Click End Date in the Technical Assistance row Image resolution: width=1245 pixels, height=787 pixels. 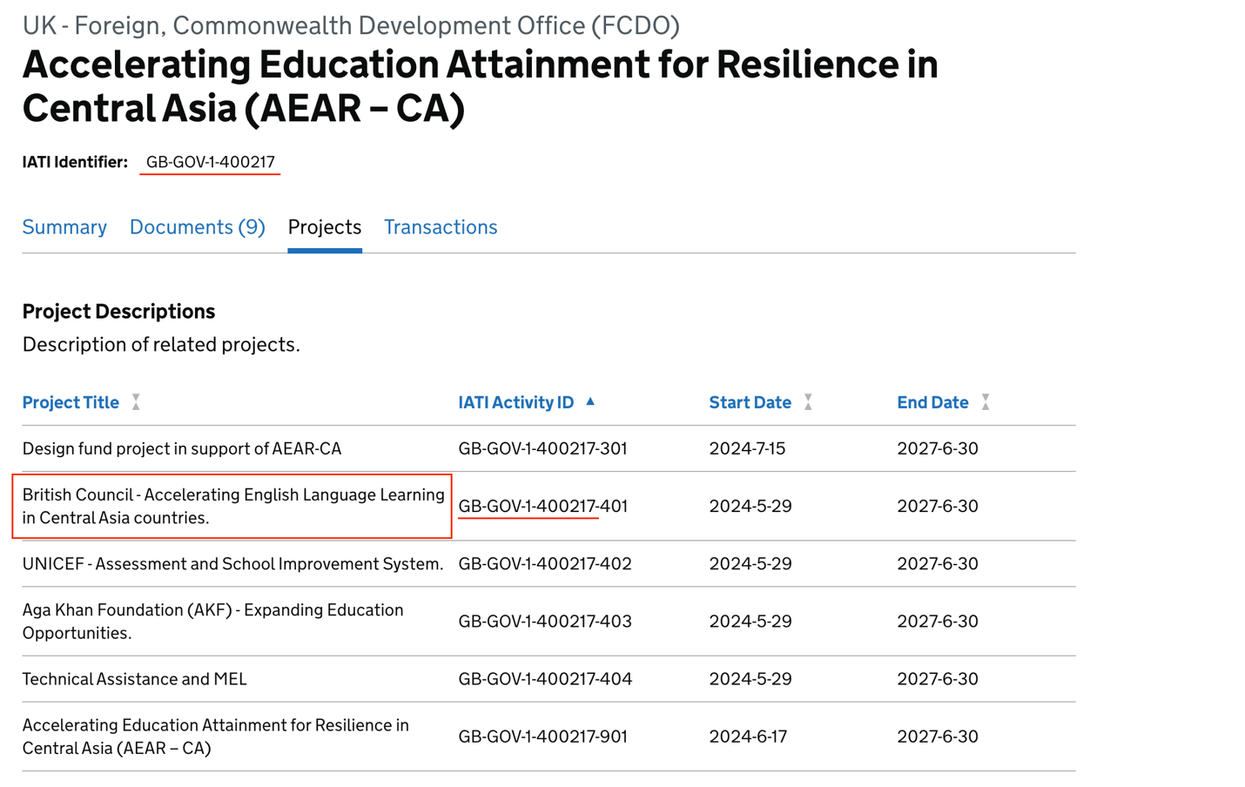(x=938, y=678)
